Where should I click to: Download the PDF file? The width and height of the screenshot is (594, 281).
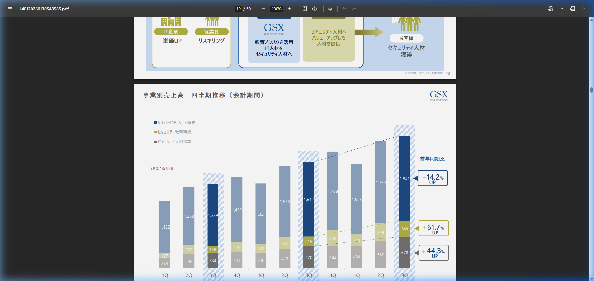click(x=562, y=9)
